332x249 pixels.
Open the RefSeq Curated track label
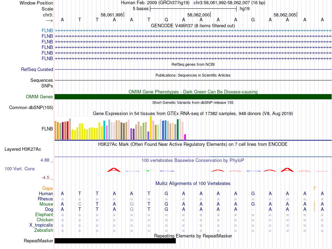pos(37,69)
